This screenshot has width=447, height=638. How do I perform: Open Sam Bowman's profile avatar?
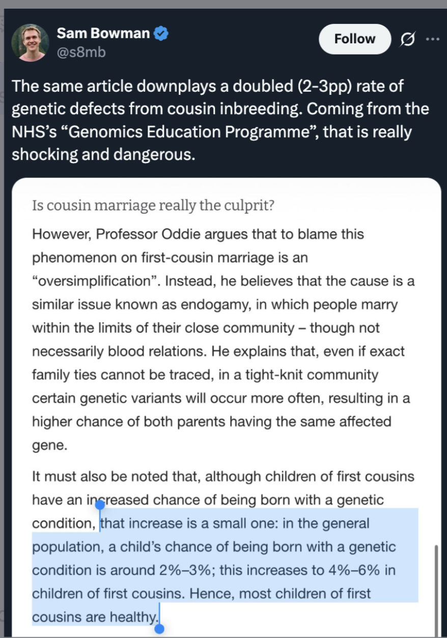(30, 42)
